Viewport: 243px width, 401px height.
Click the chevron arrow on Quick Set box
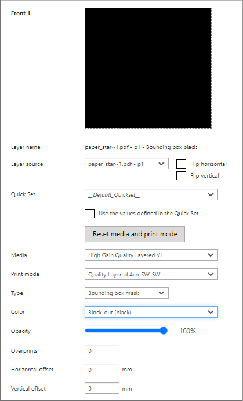pyautogui.click(x=211, y=194)
